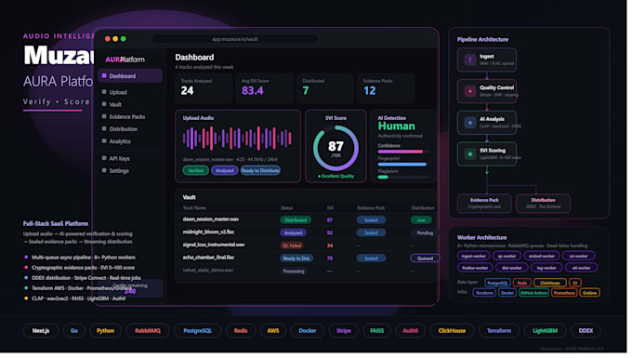Click the Stripe pill in footer
632x358 pixels.
pyautogui.click(x=344, y=331)
